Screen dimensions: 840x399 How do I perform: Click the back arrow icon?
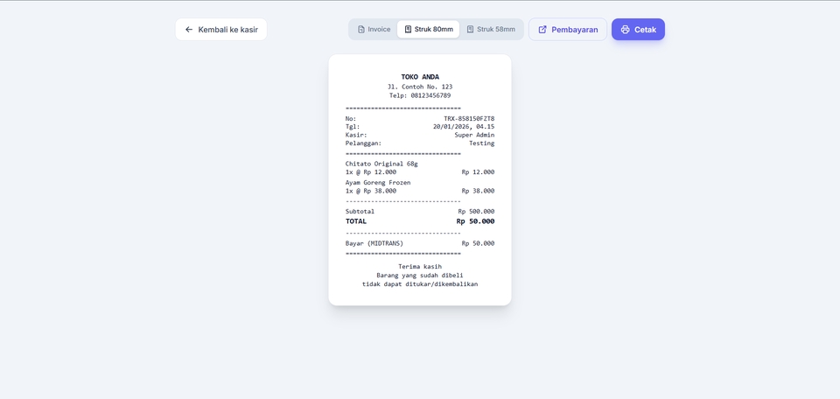189,30
